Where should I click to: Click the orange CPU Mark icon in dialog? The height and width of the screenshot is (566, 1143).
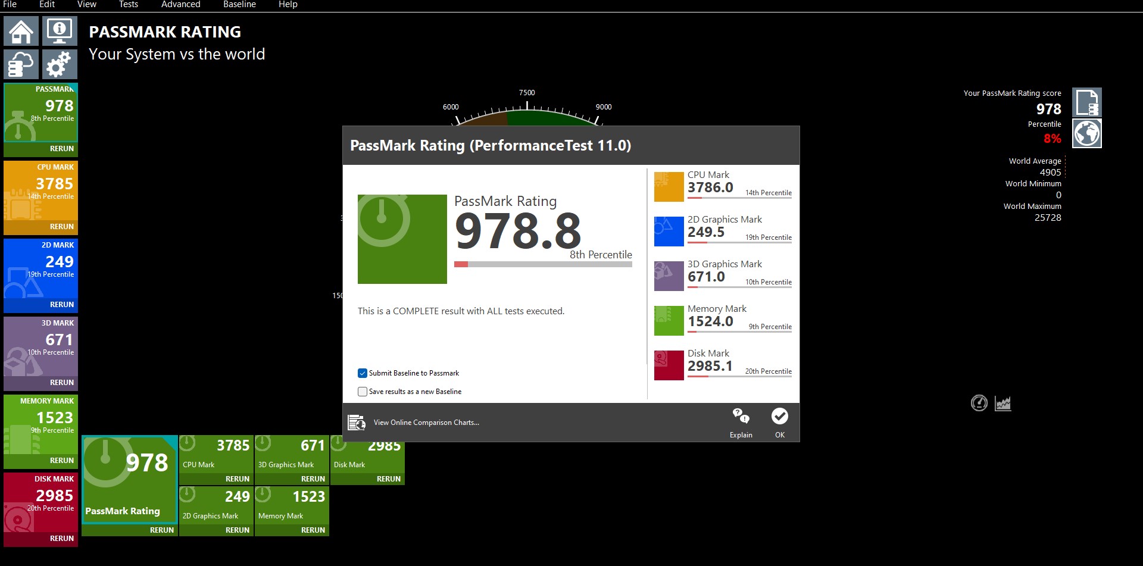point(669,187)
